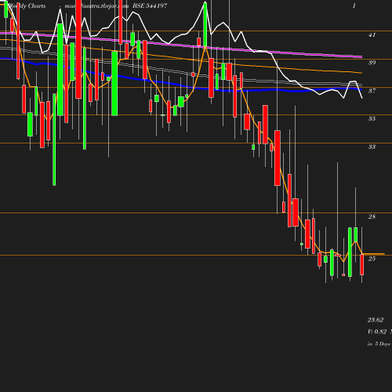This screenshot has width=392, height=392.
Task: Select the price axis label '33'
Action: pos(372,147)
